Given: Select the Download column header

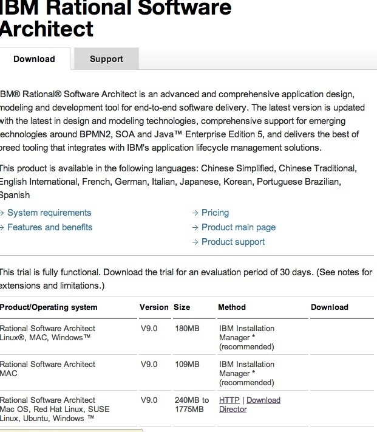Looking at the screenshot, I should 330,307.
